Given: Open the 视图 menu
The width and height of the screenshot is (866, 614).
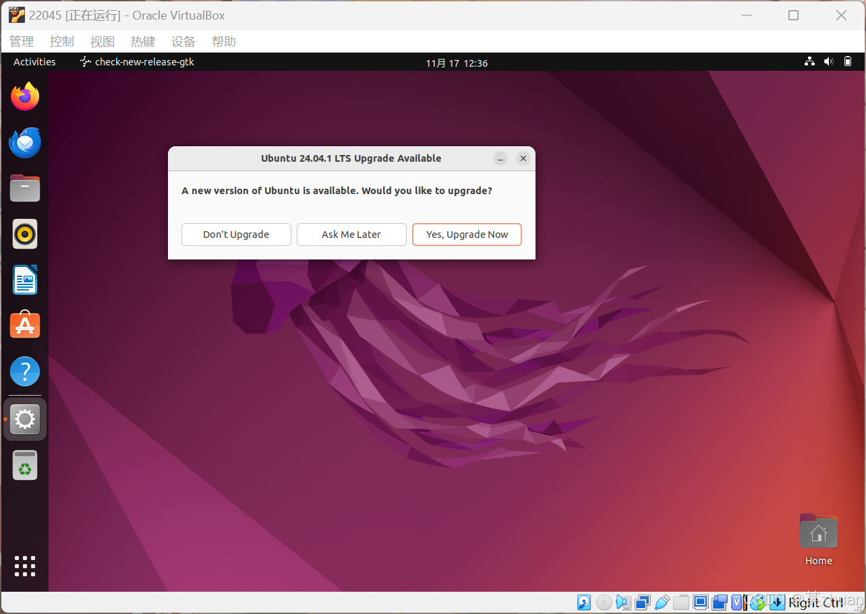Looking at the screenshot, I should (103, 42).
